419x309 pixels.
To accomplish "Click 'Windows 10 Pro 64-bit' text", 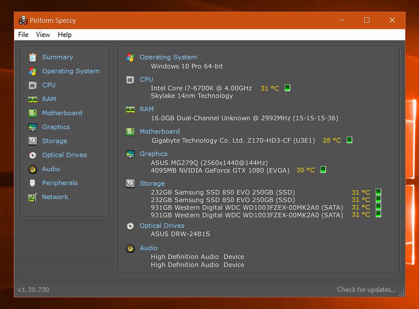I will 187,66.
